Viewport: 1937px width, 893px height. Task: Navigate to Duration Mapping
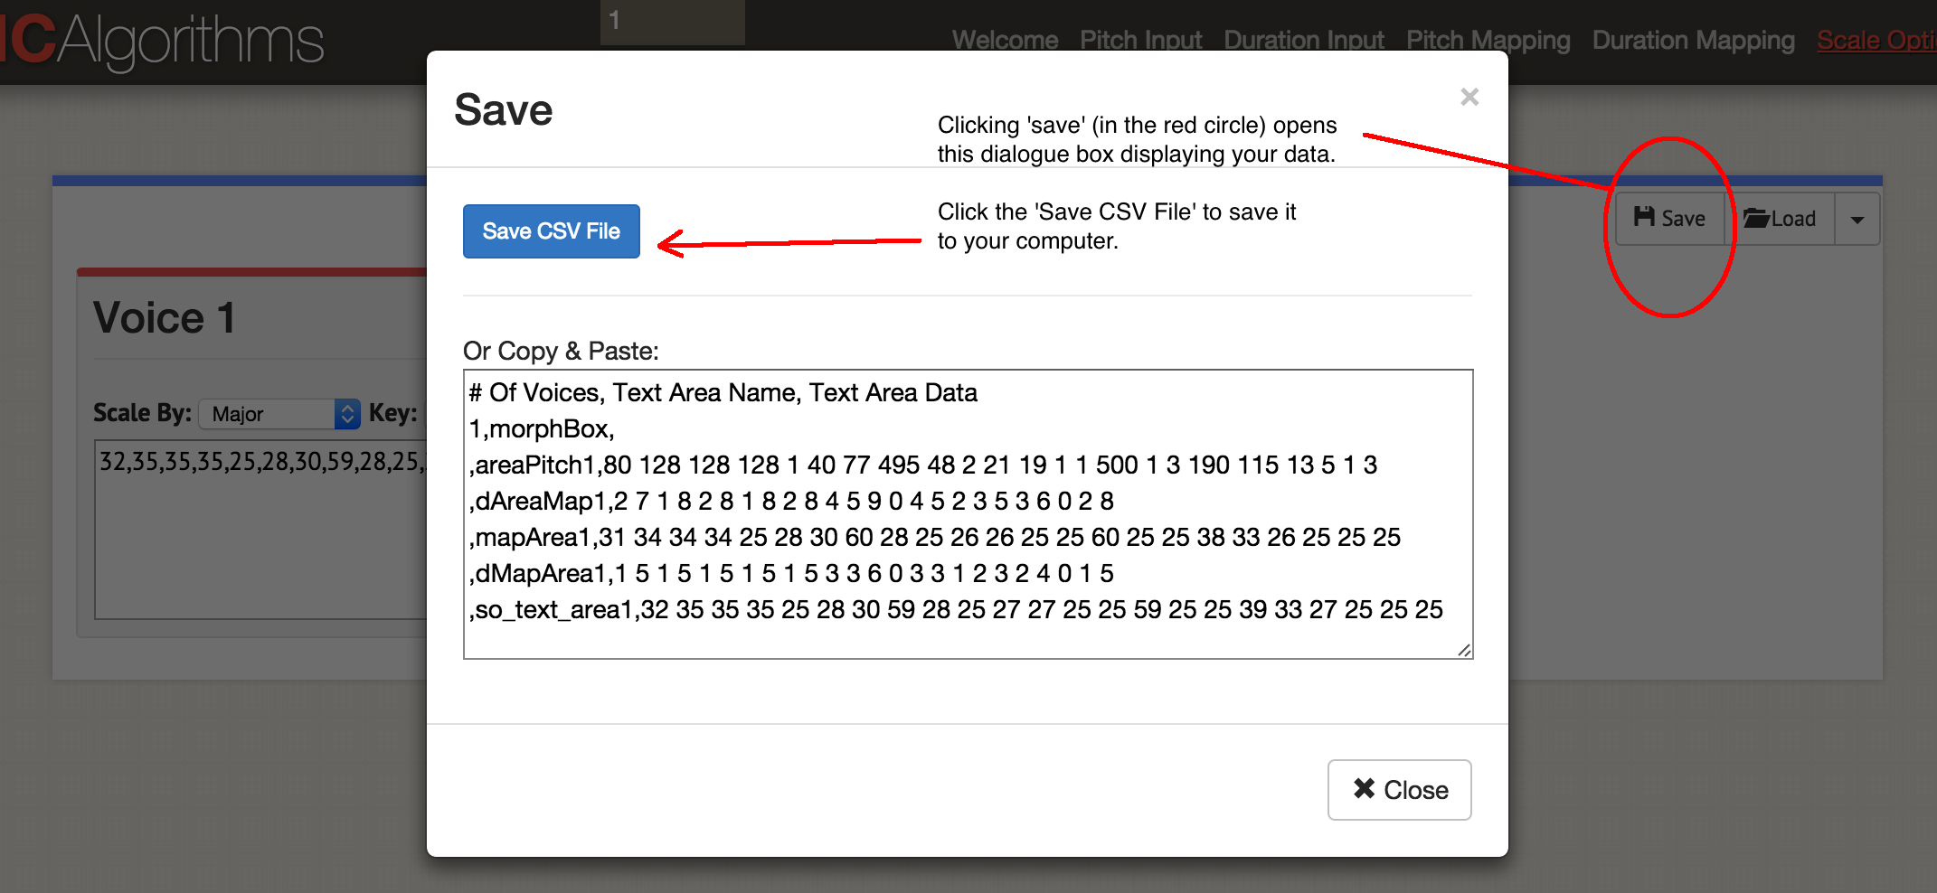click(x=1692, y=39)
